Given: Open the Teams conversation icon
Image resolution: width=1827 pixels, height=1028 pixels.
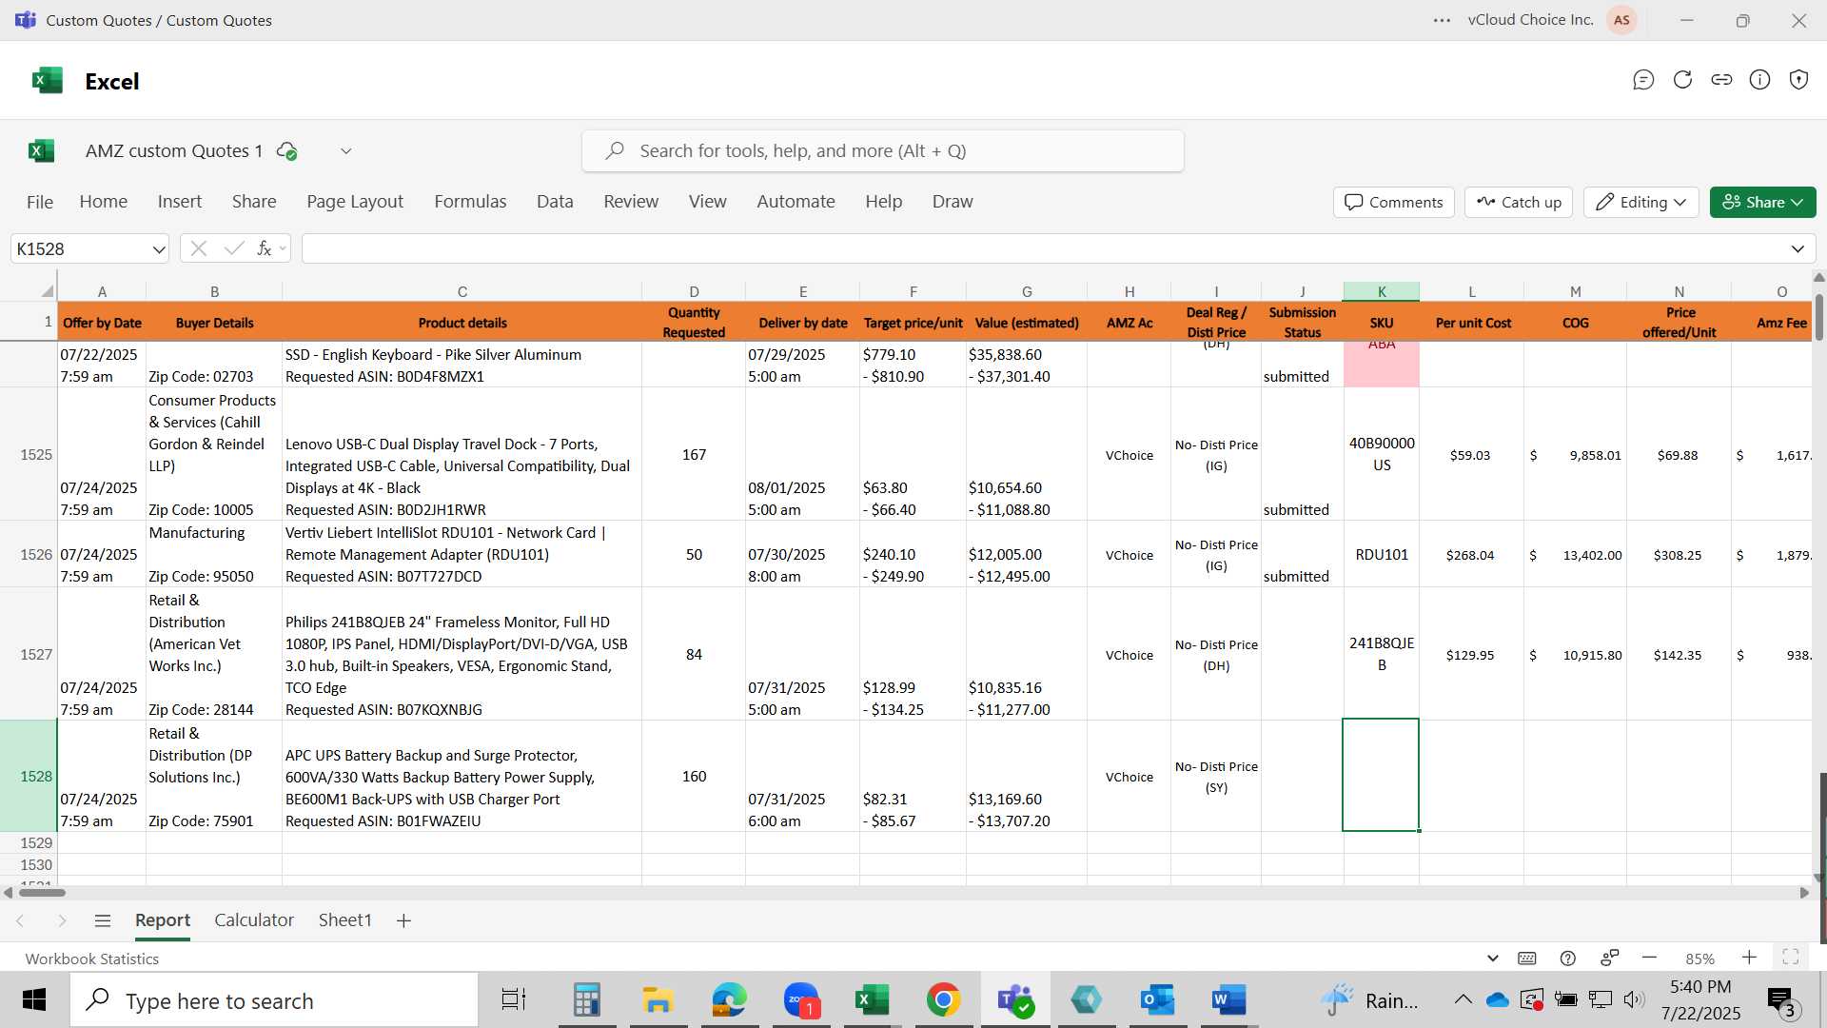Looking at the screenshot, I should 1643,80.
